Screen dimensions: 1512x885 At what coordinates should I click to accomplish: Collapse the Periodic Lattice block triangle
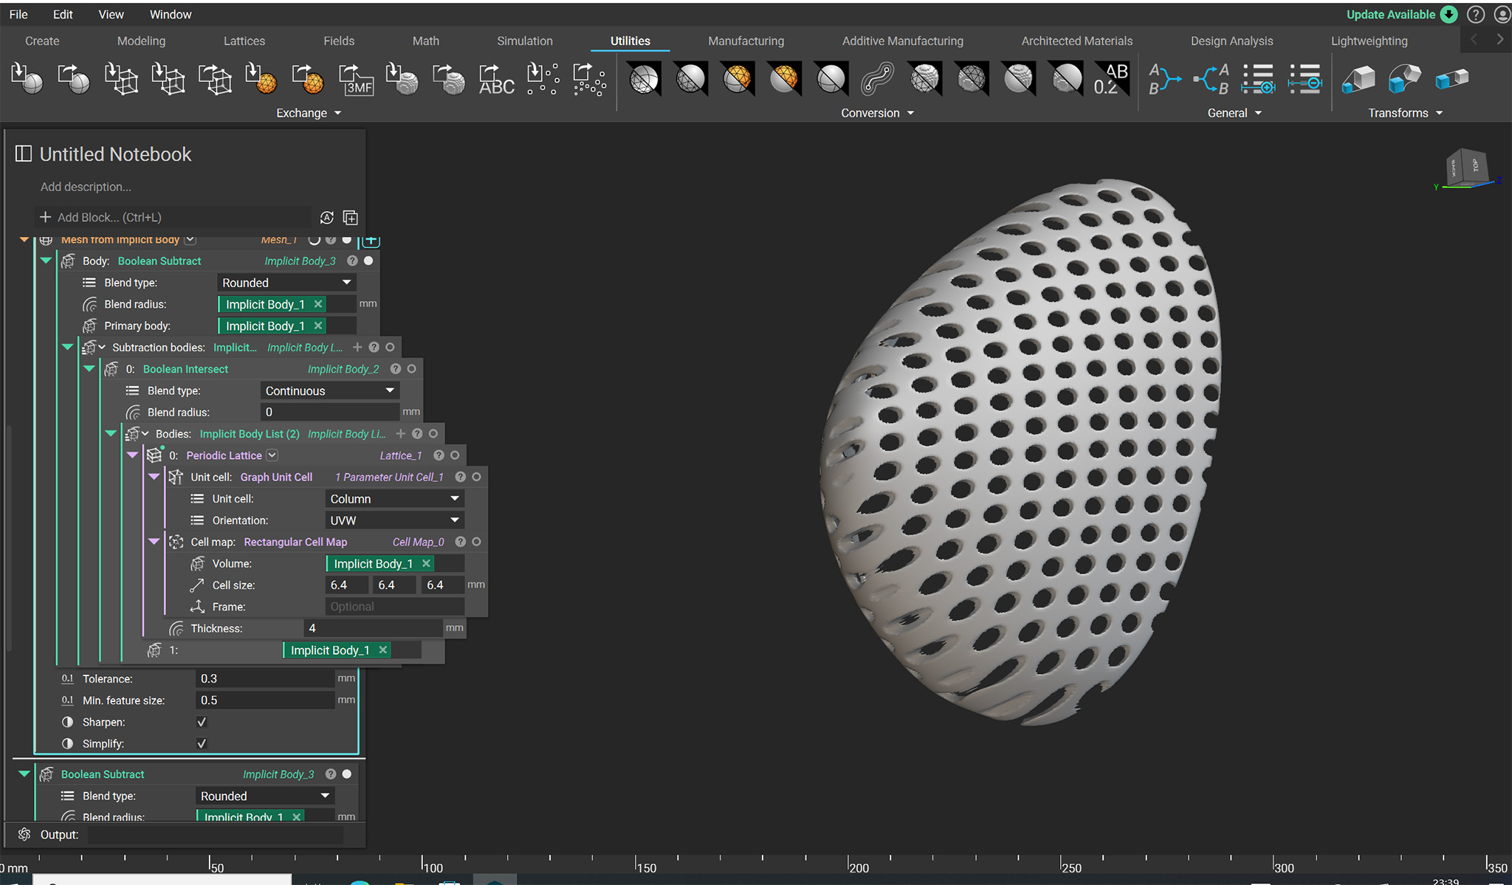(133, 455)
